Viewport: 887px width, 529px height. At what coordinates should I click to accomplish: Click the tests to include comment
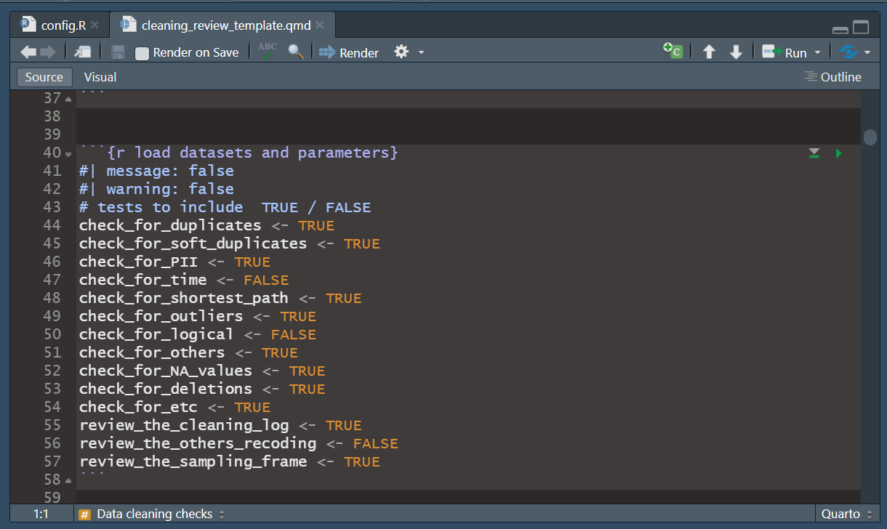[225, 207]
